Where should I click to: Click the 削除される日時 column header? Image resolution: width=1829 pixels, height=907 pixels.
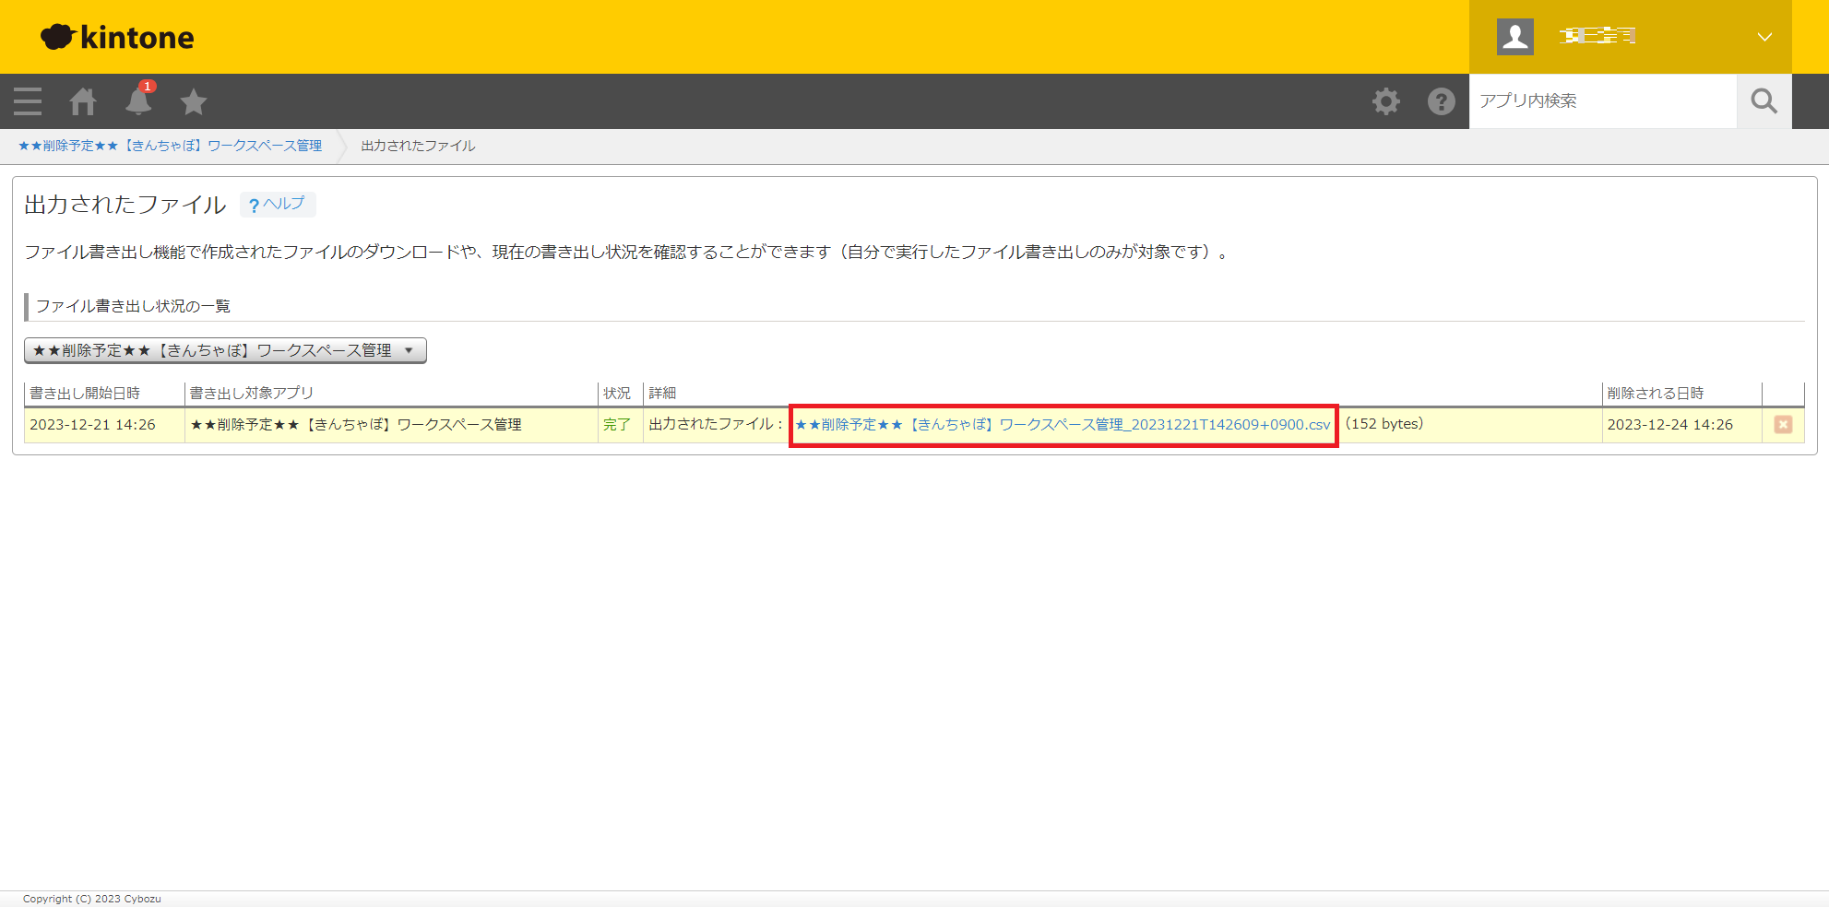[x=1655, y=394]
